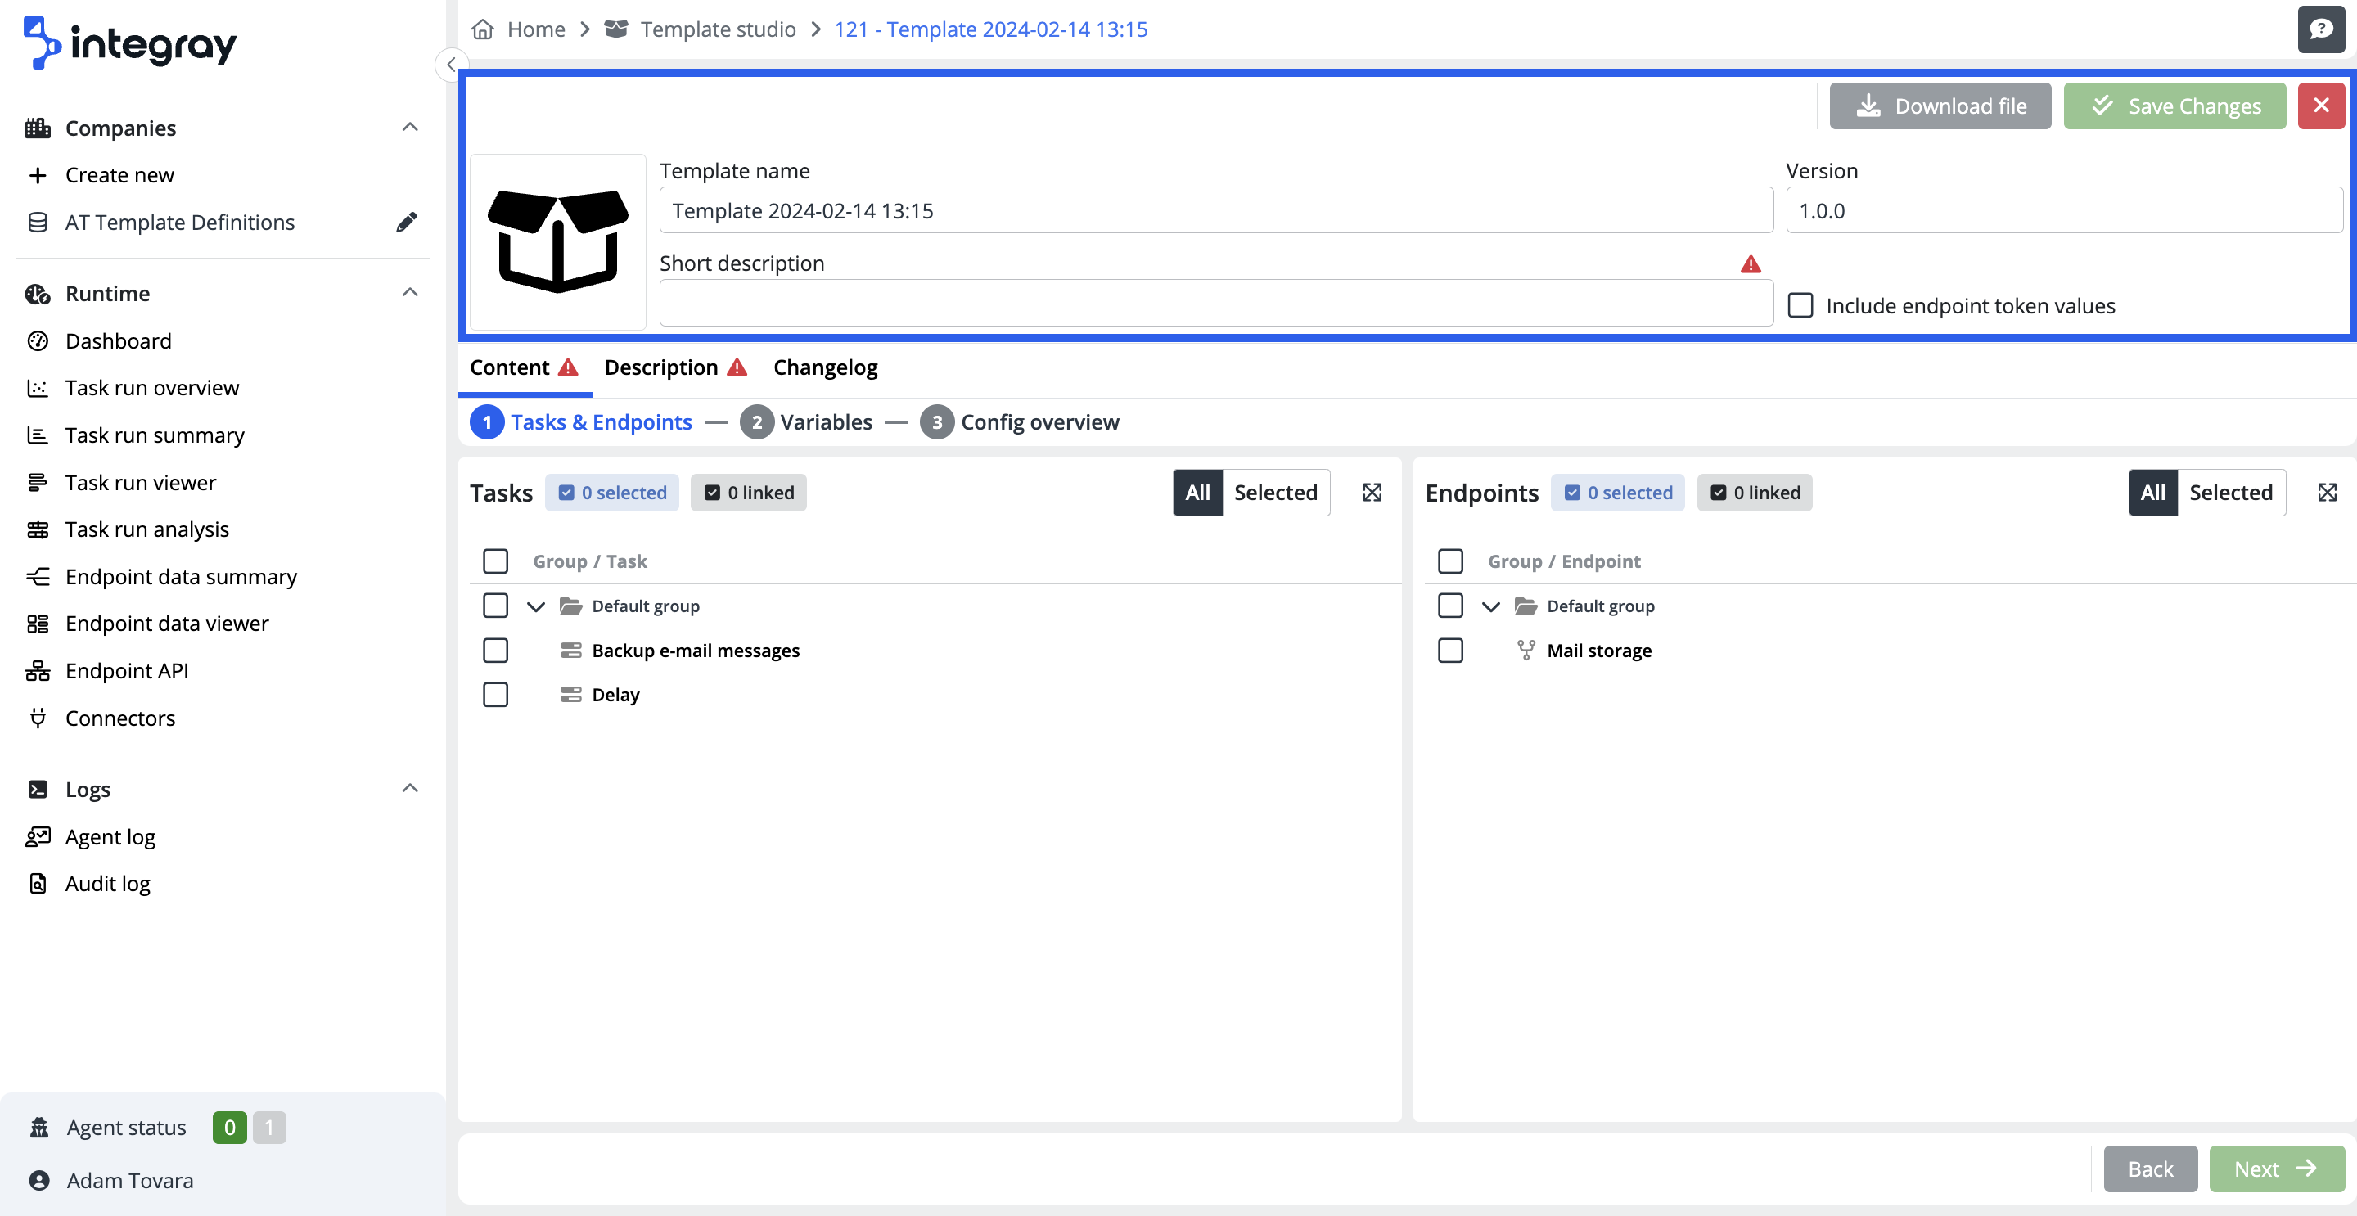Image resolution: width=2357 pixels, height=1216 pixels.
Task: Click the template box thumbnail image
Action: pyautogui.click(x=557, y=241)
